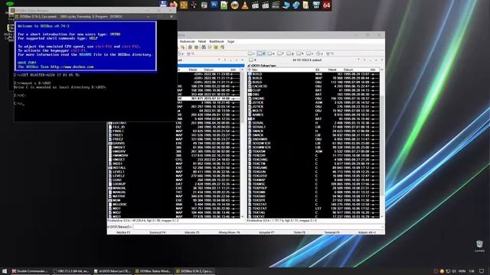Open the Súgó menu
The width and height of the screenshot is (490, 275).
230,41
